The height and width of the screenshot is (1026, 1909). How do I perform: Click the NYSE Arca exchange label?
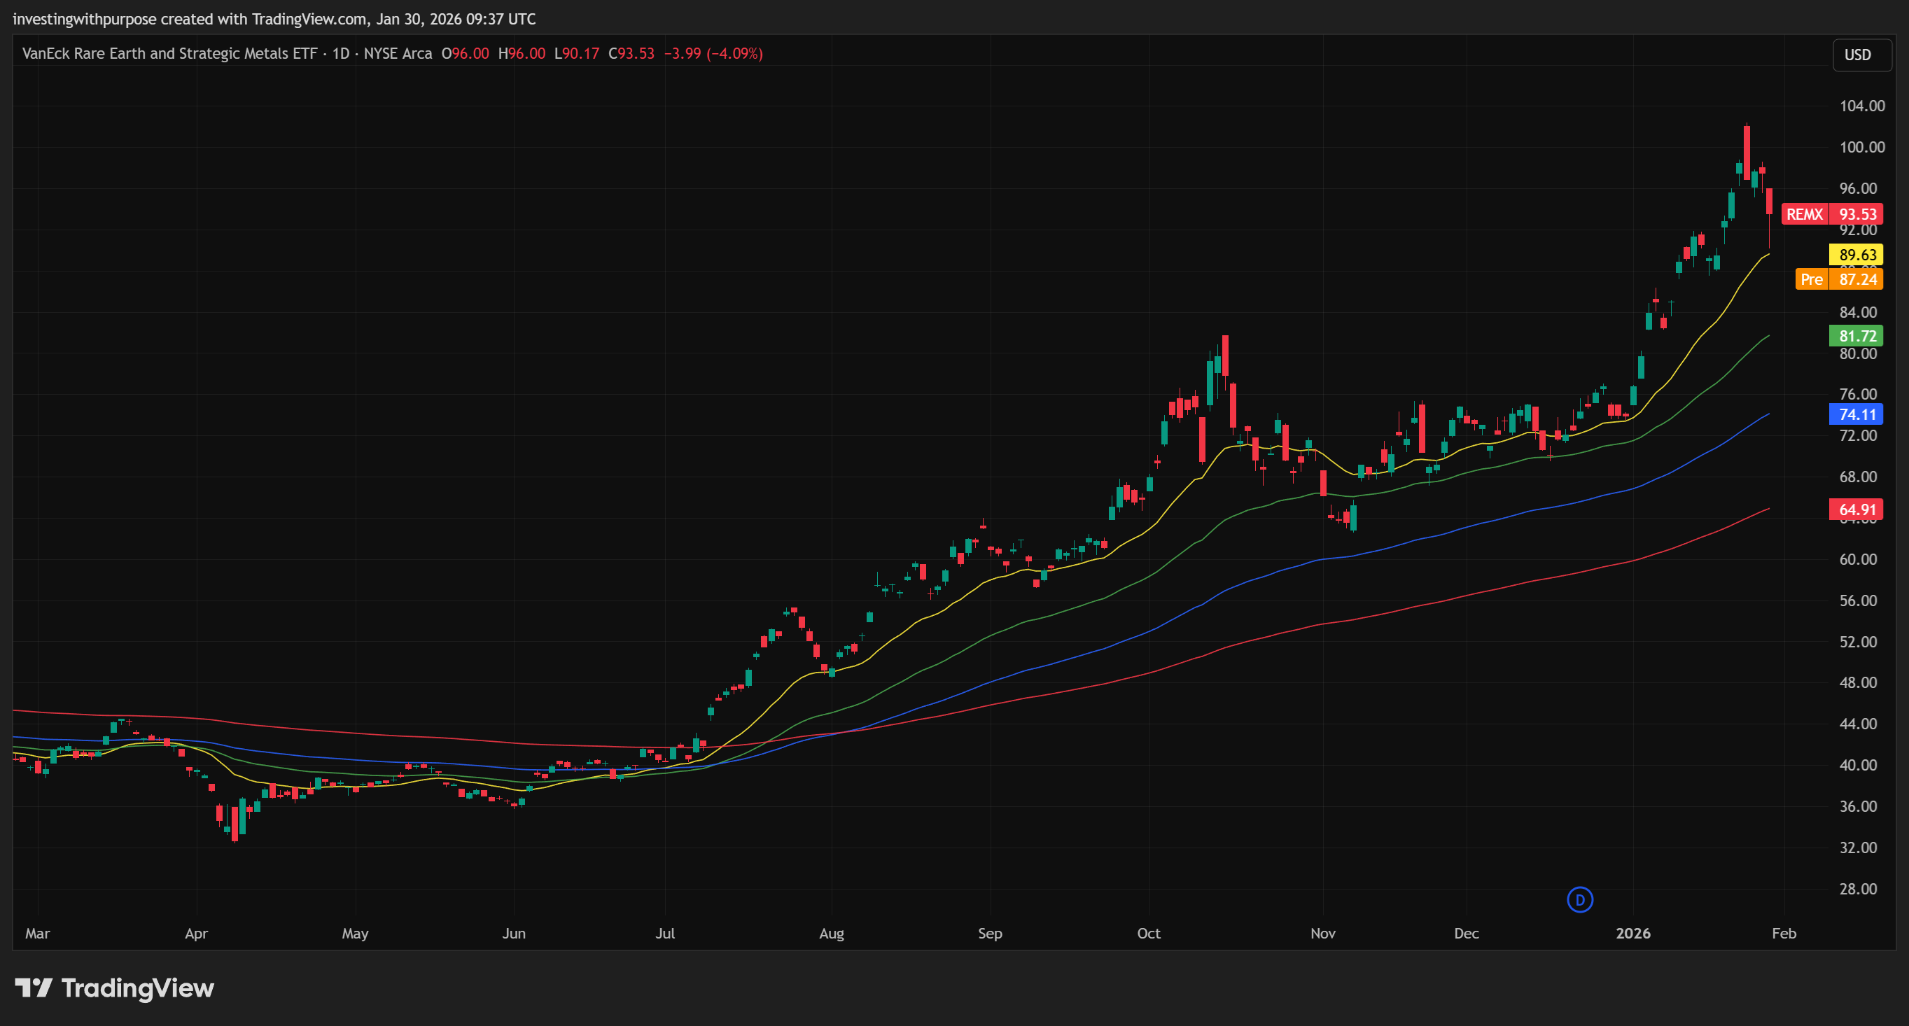point(397,53)
